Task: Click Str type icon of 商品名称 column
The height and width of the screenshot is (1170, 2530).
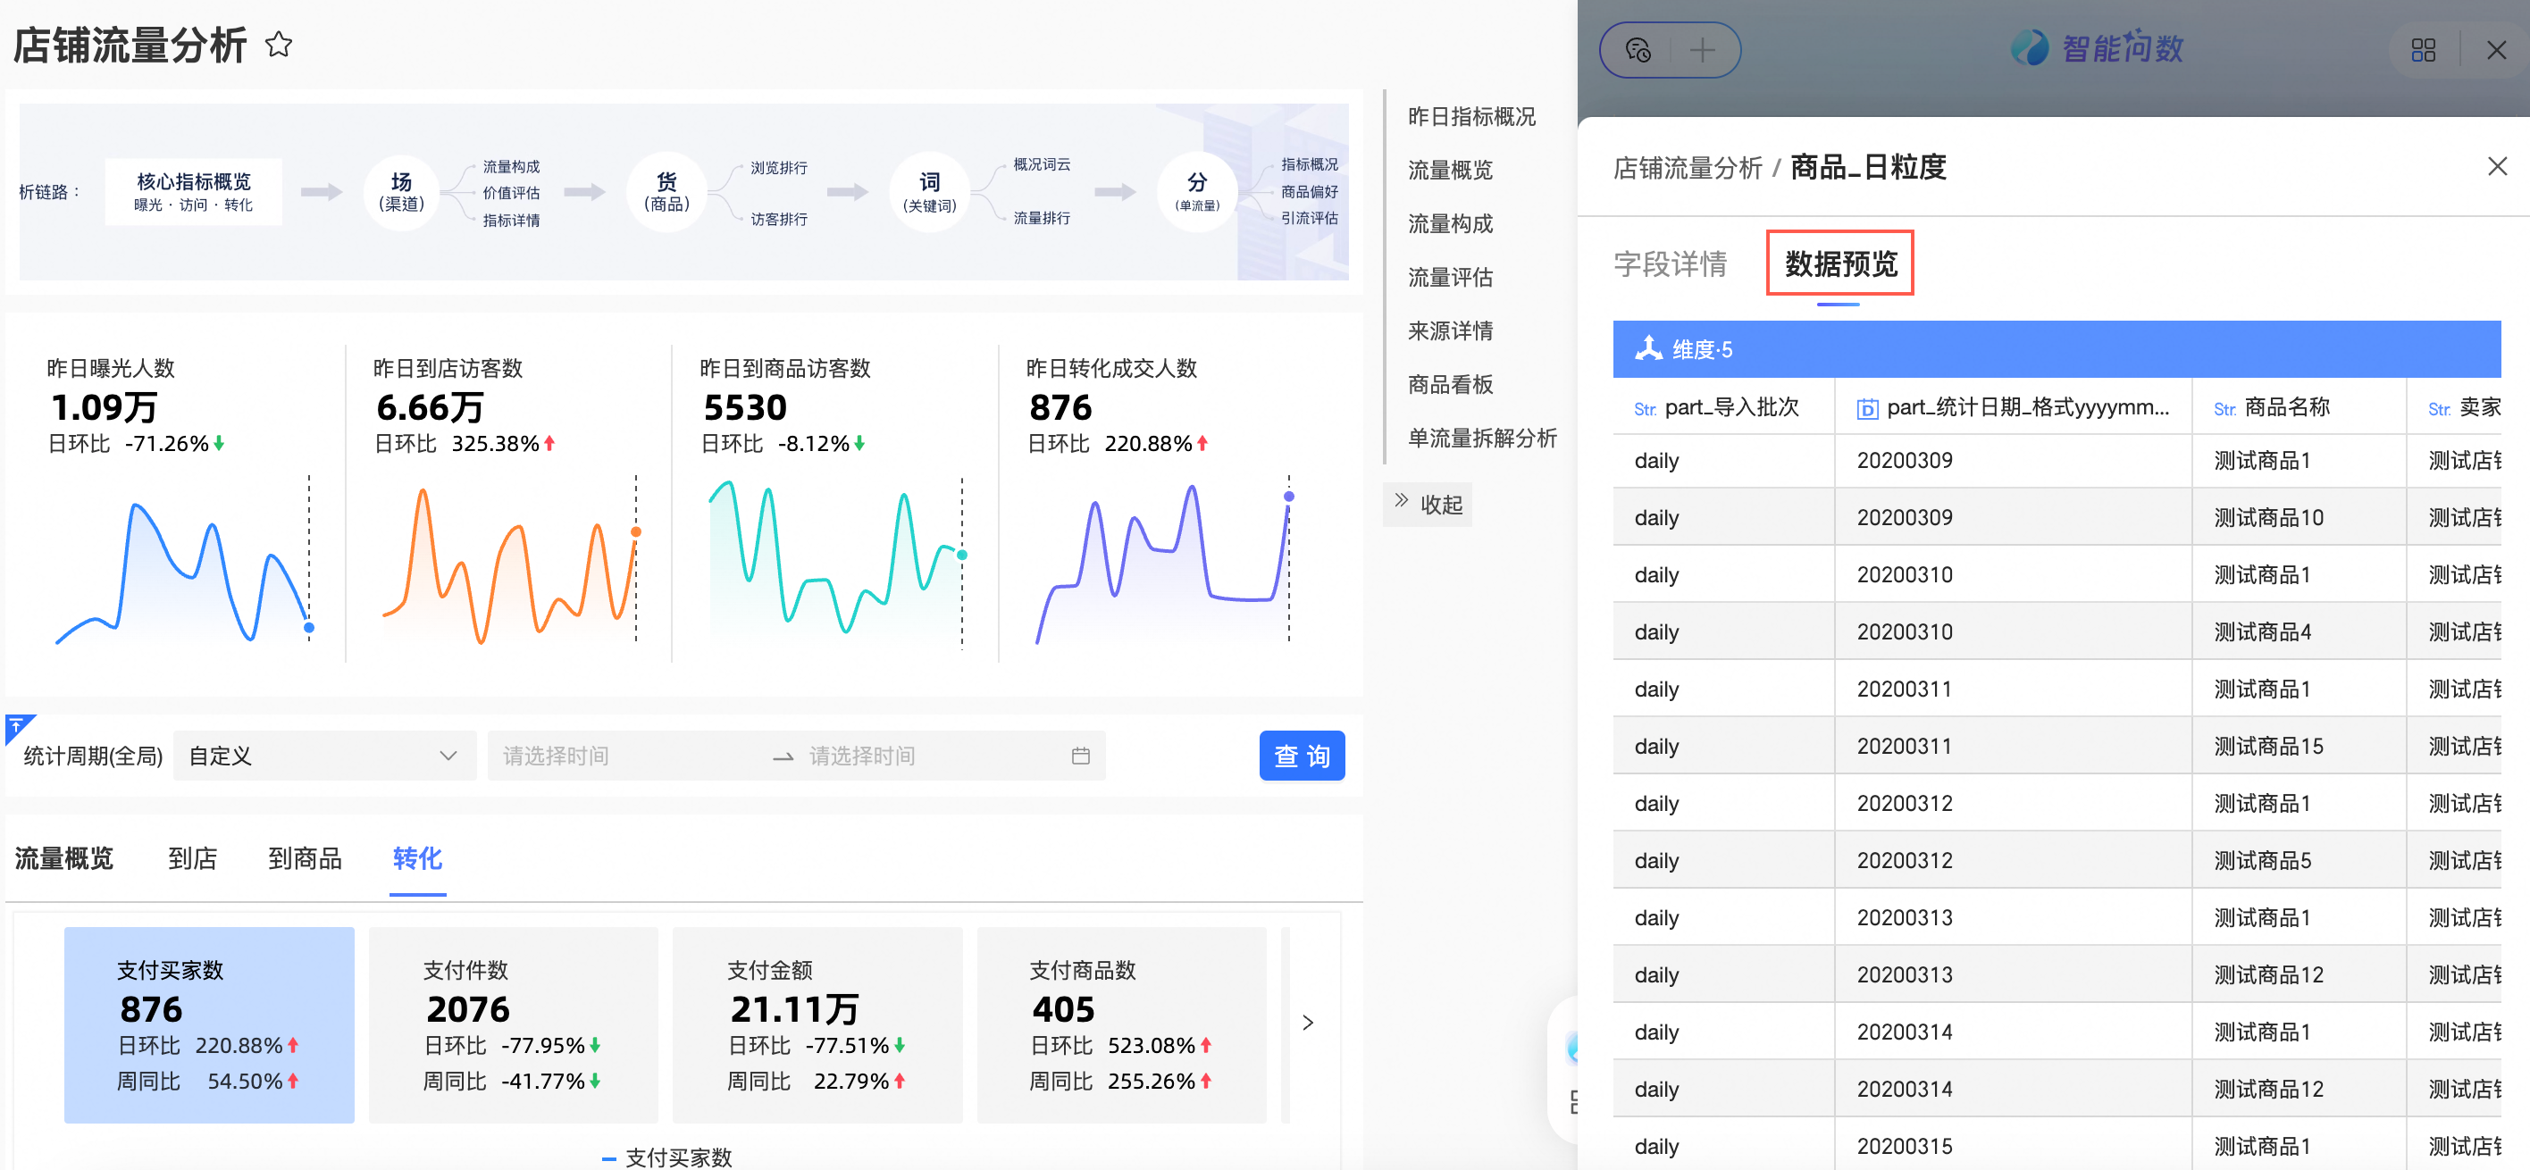Action: [x=2224, y=409]
